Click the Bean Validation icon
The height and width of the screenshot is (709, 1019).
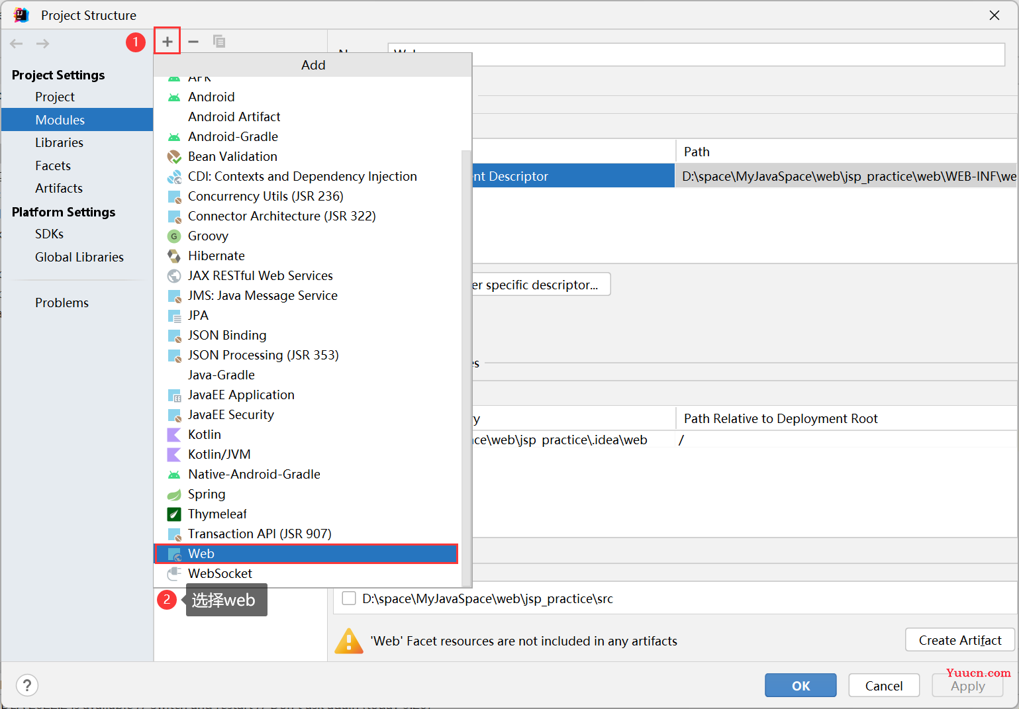[x=174, y=157]
